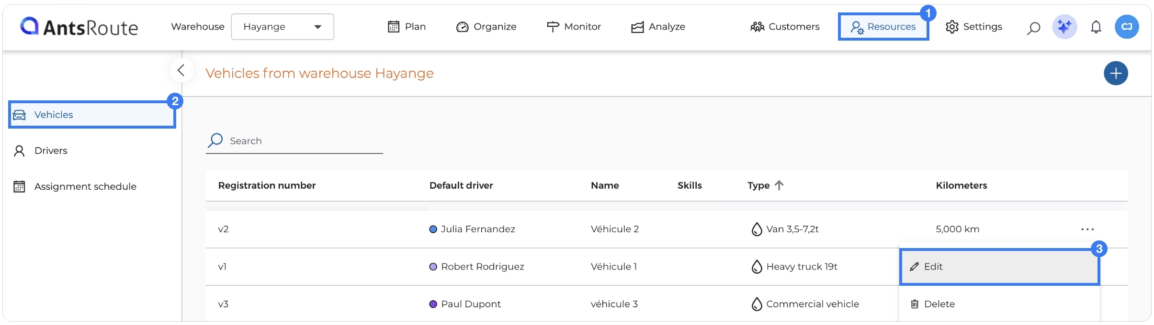Open the Resources menu

click(x=883, y=27)
